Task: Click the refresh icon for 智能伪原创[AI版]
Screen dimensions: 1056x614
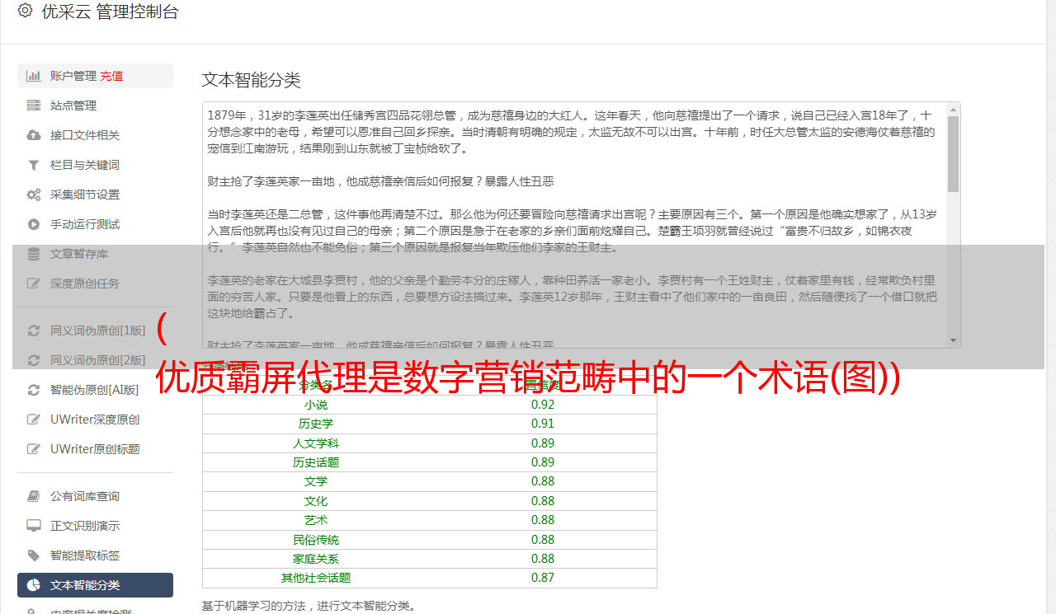Action: click(34, 390)
